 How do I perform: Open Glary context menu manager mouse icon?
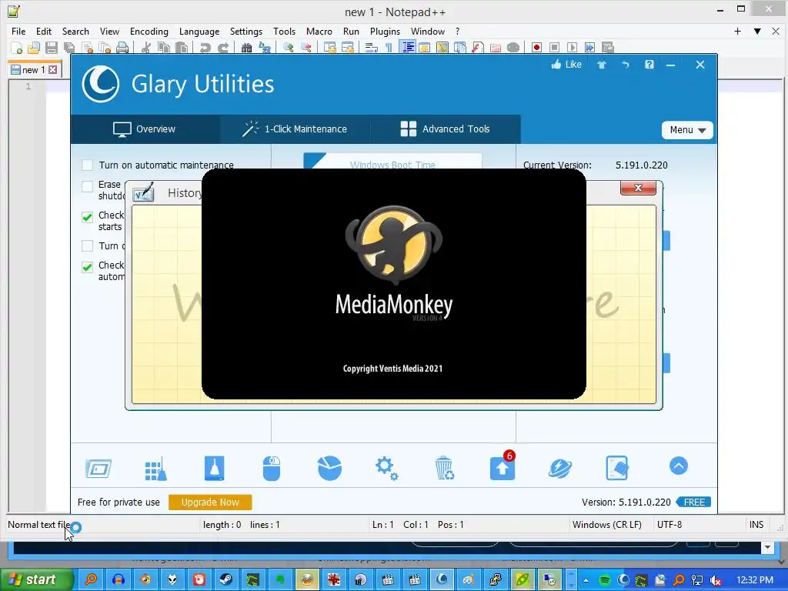point(272,469)
